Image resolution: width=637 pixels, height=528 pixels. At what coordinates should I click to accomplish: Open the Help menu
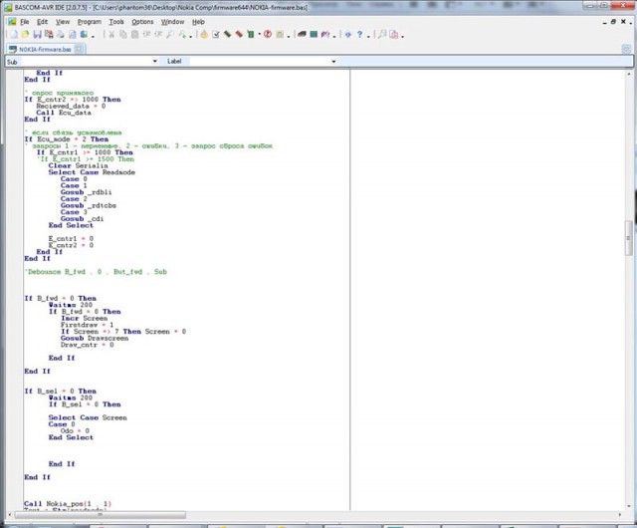[198, 22]
